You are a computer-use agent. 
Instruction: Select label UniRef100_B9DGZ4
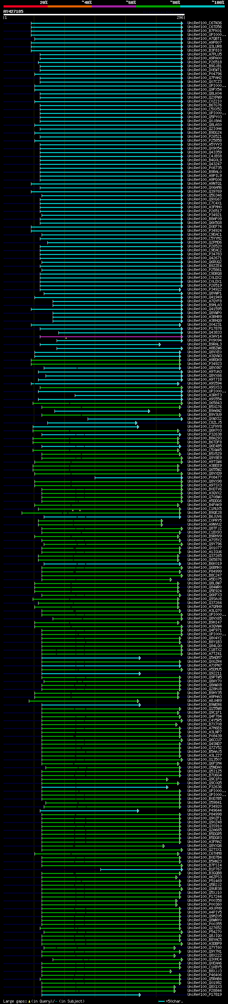[x=204, y=132]
